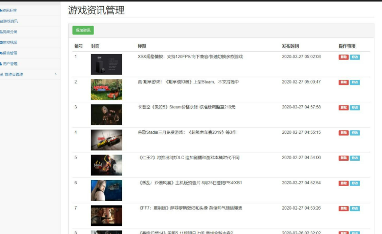This screenshot has height=234, width=382.
Task: Expand the 管理员管理 submenu chevron
Action: pos(56,74)
